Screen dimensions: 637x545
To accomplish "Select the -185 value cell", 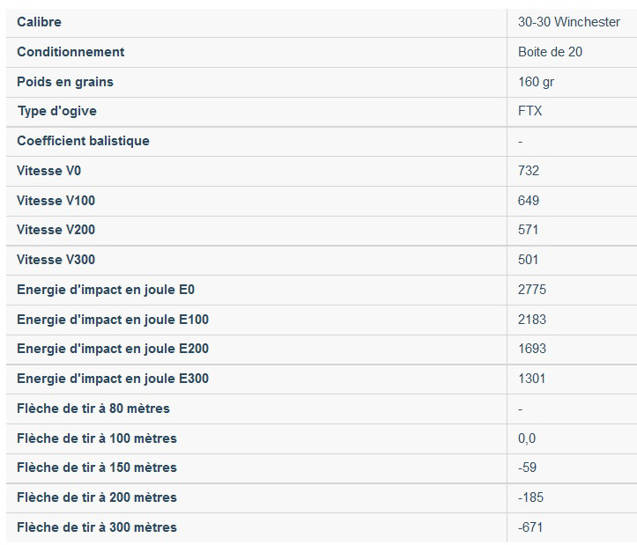I will pos(530,497).
